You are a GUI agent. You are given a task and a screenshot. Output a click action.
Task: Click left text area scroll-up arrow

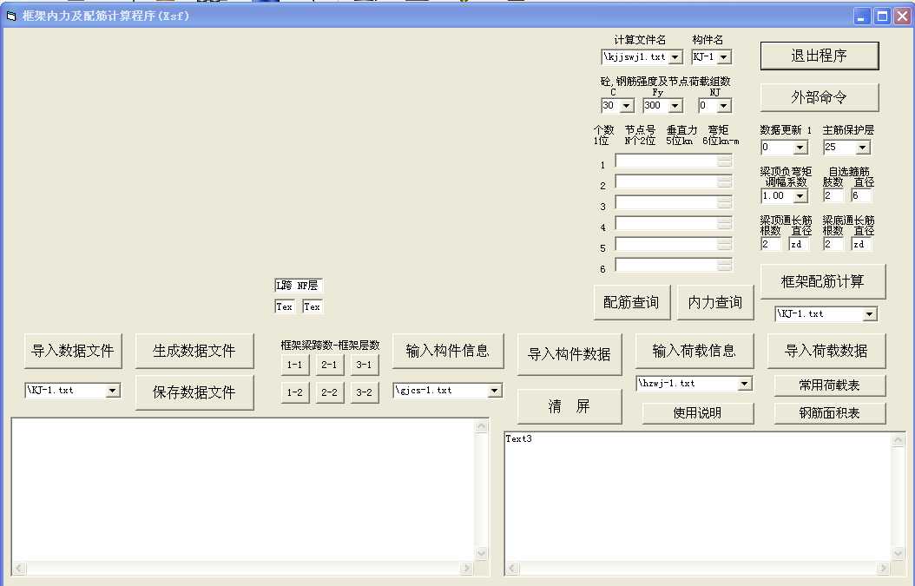[x=482, y=426]
